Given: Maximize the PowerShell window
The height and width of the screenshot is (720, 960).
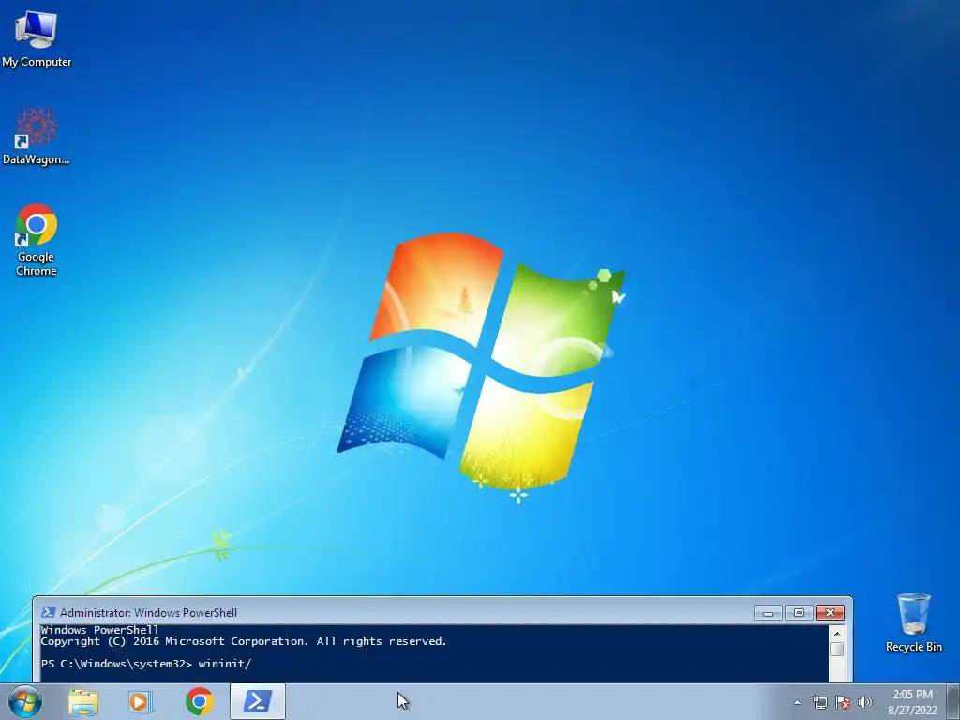Looking at the screenshot, I should (799, 612).
